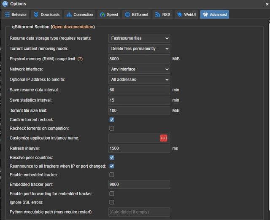Click 'Embedded tracker port:' label
The image size is (270, 220).
click(x=31, y=185)
